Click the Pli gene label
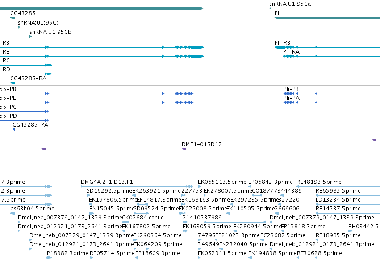The width and height of the screenshot is (380, 260). [277, 13]
